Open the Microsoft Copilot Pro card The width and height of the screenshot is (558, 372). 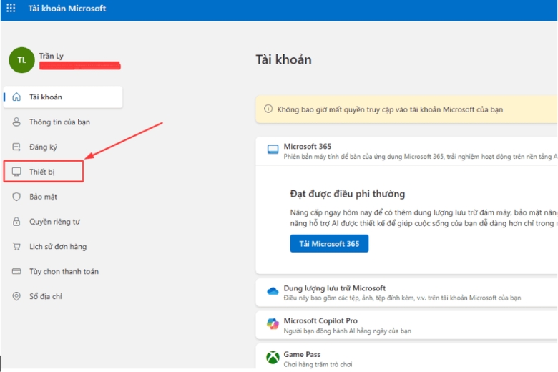(406, 325)
